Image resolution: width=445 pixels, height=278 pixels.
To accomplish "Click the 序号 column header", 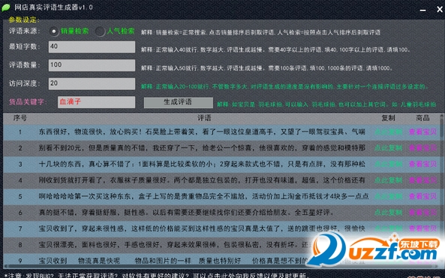I will 20,118.
